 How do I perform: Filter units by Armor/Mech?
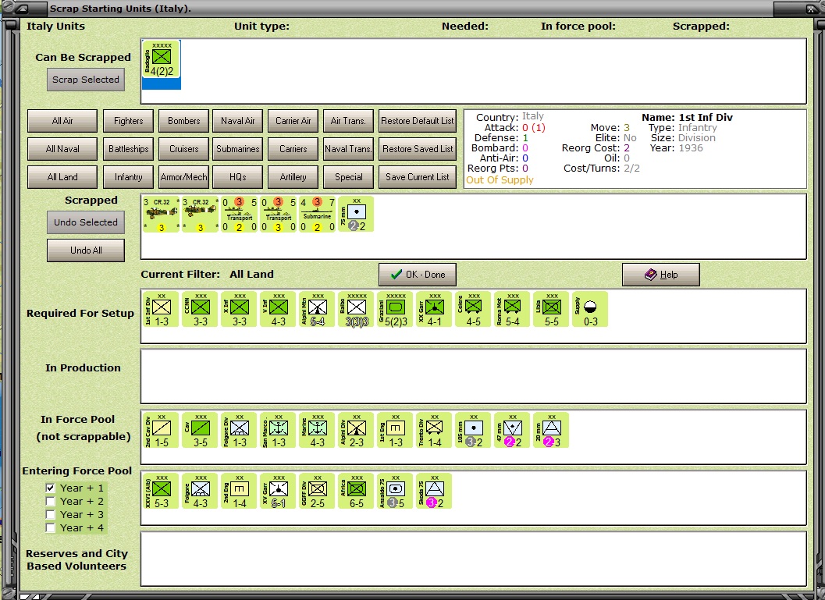pos(184,177)
